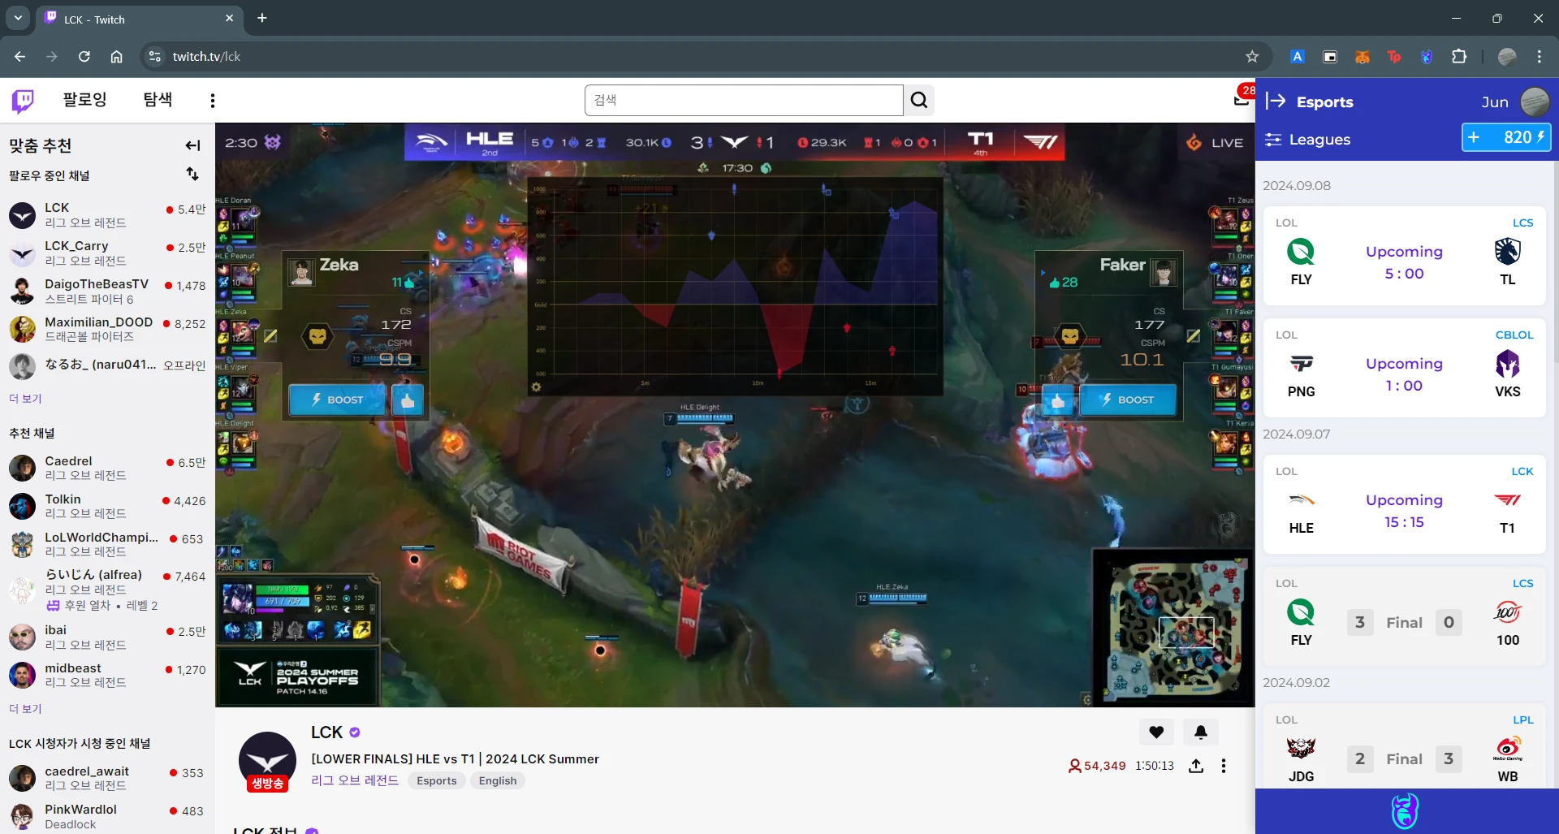The image size is (1559, 834).
Task: Open the 탐색 tab
Action: (158, 100)
